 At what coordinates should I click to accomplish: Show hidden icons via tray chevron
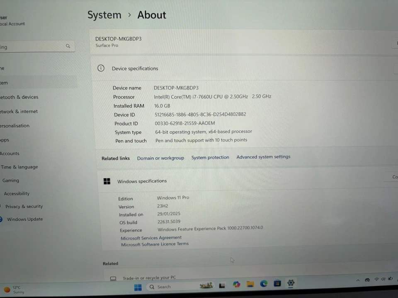(358, 280)
